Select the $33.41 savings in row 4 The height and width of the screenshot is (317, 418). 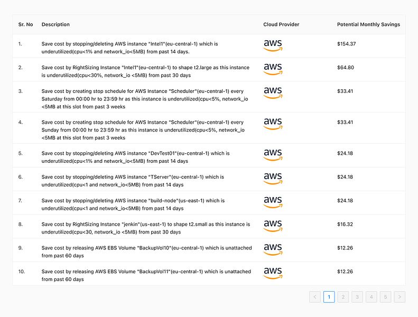pos(345,123)
